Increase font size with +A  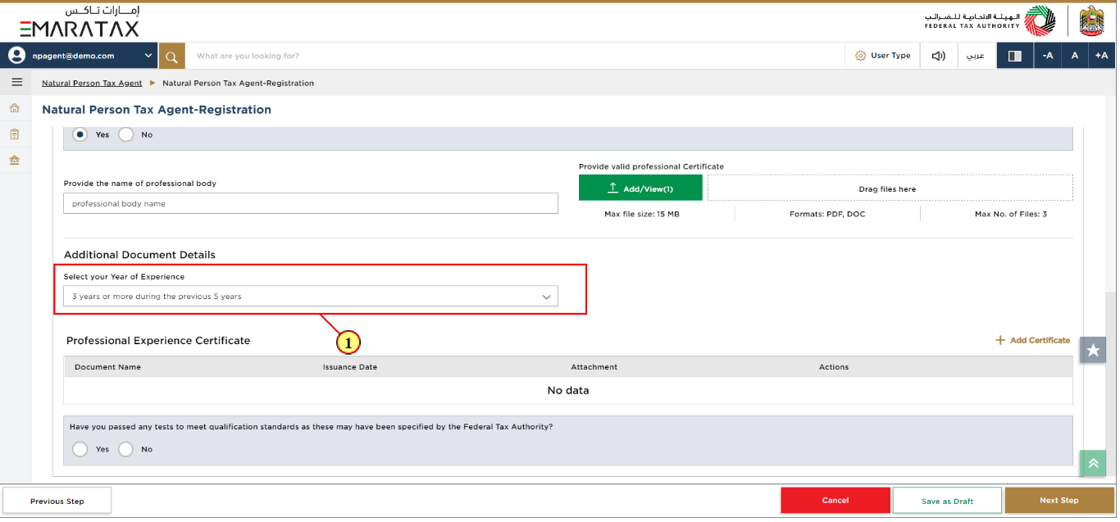coord(1101,56)
